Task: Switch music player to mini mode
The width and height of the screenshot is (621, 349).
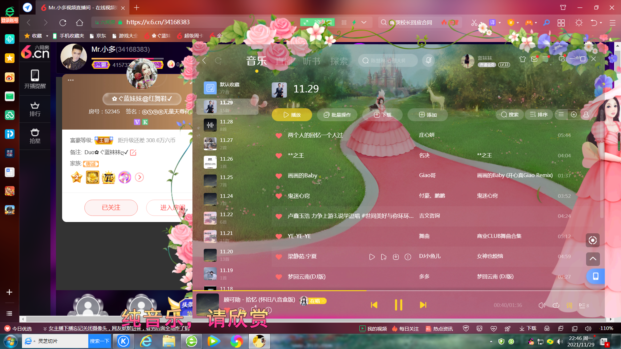Action: click(562, 59)
